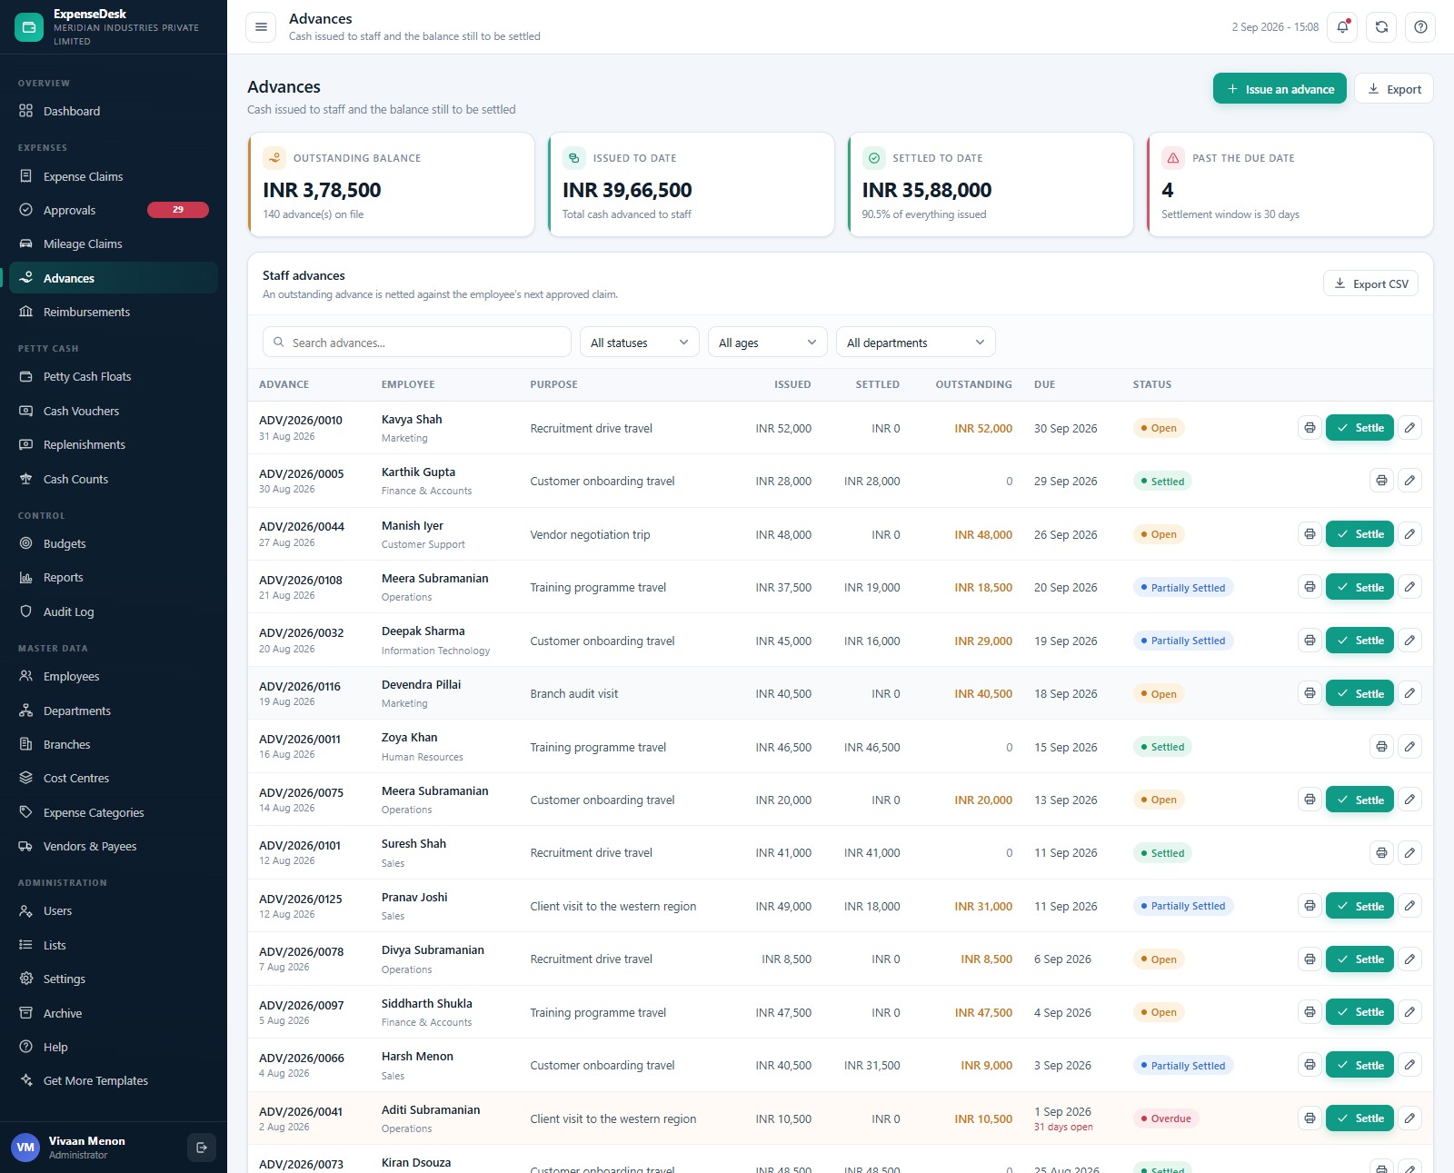Image resolution: width=1454 pixels, height=1173 pixels.
Task: Open the Audit Log page
Action: coord(114,611)
